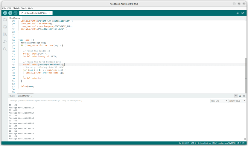Open the editor tab three-dots menu
248x146 pixels.
(x=244, y=18)
